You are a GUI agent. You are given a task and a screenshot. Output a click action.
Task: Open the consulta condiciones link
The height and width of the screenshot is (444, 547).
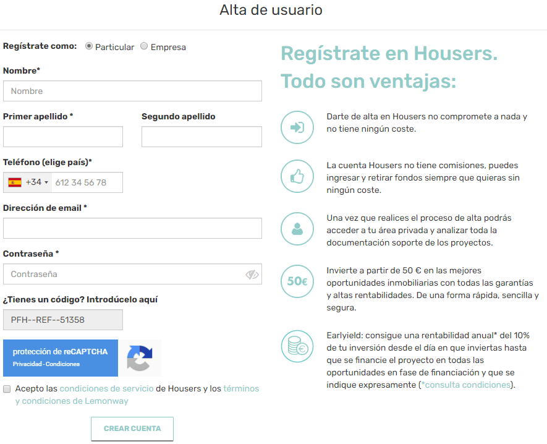467,385
